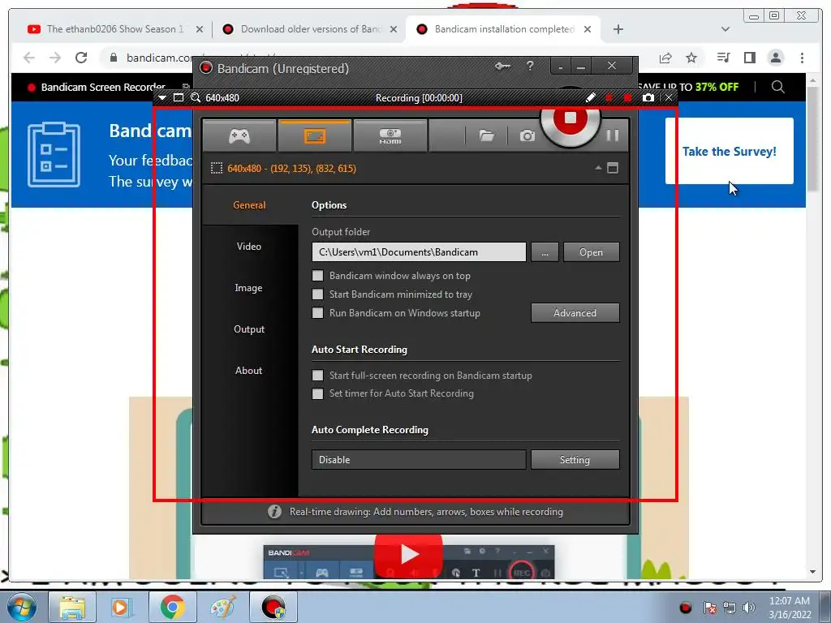831x623 pixels.
Task: Toggle Chrome side panel icon
Action: tap(749, 58)
